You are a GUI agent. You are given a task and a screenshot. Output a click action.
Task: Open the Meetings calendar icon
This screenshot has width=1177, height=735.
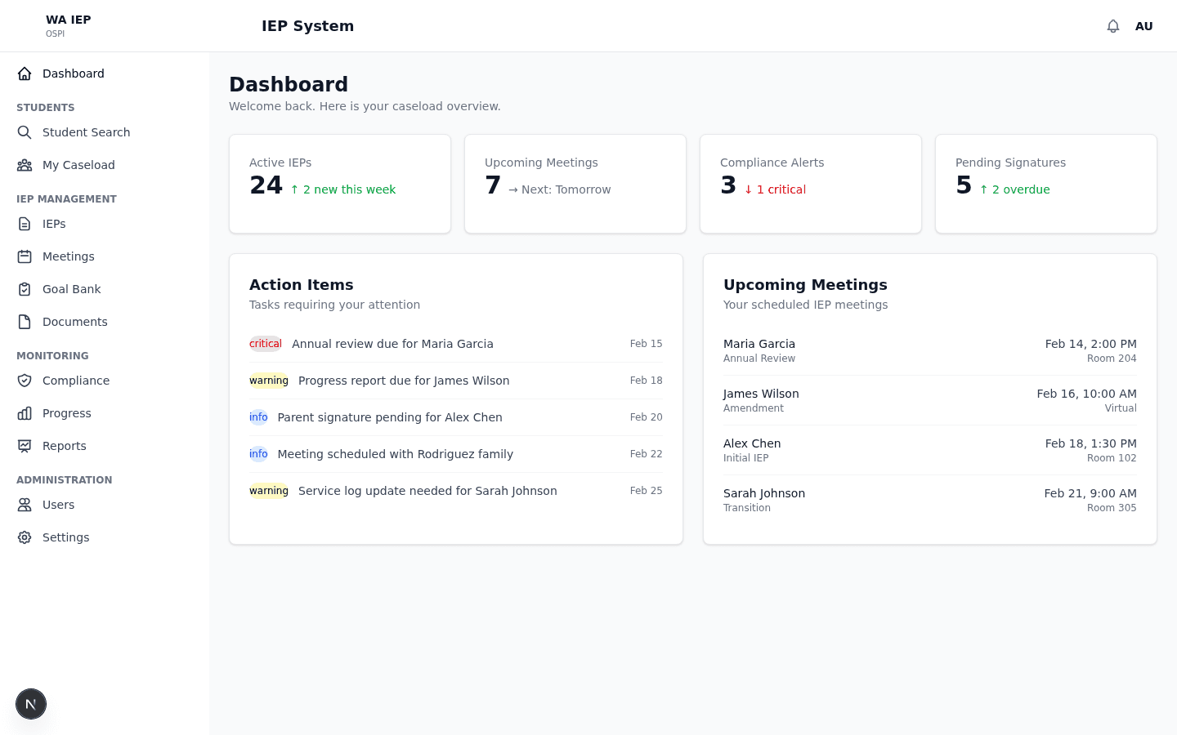tap(25, 256)
